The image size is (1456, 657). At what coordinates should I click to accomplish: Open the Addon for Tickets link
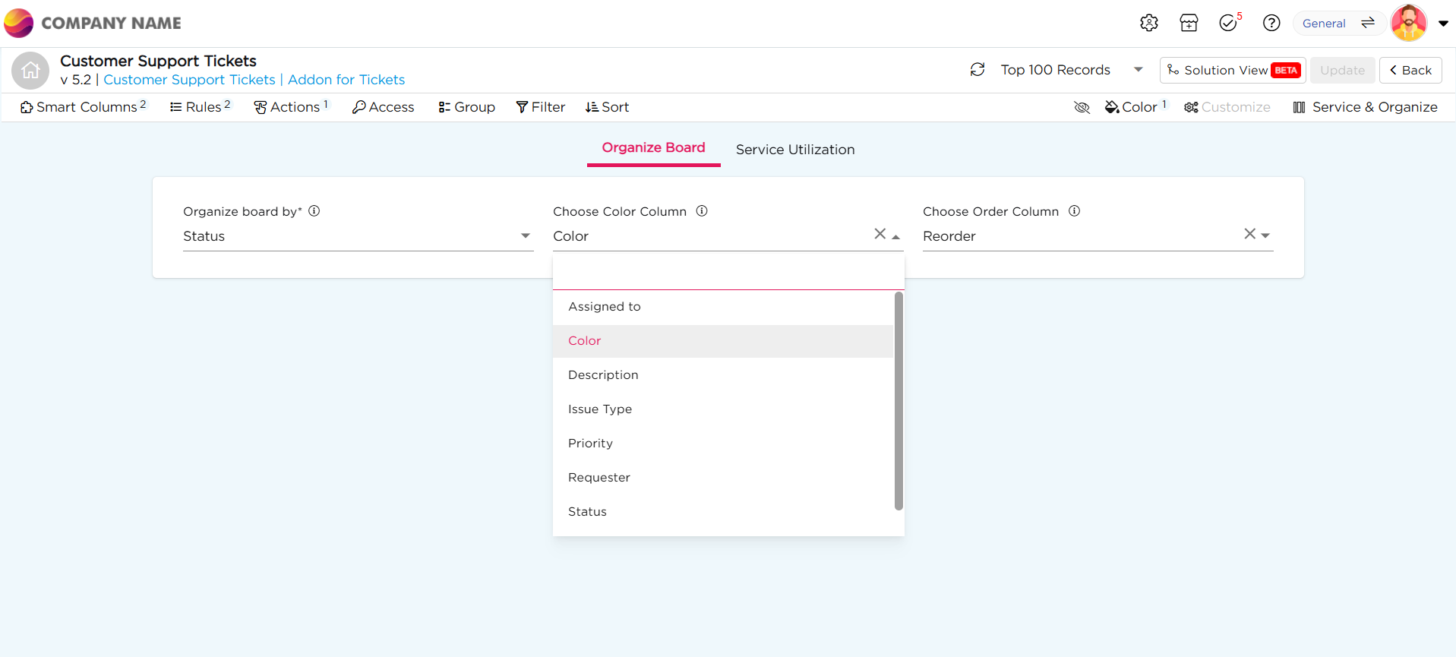point(346,80)
